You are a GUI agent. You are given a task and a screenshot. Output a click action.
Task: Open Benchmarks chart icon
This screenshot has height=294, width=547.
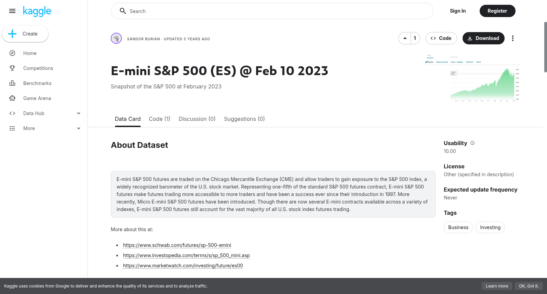tap(12, 83)
